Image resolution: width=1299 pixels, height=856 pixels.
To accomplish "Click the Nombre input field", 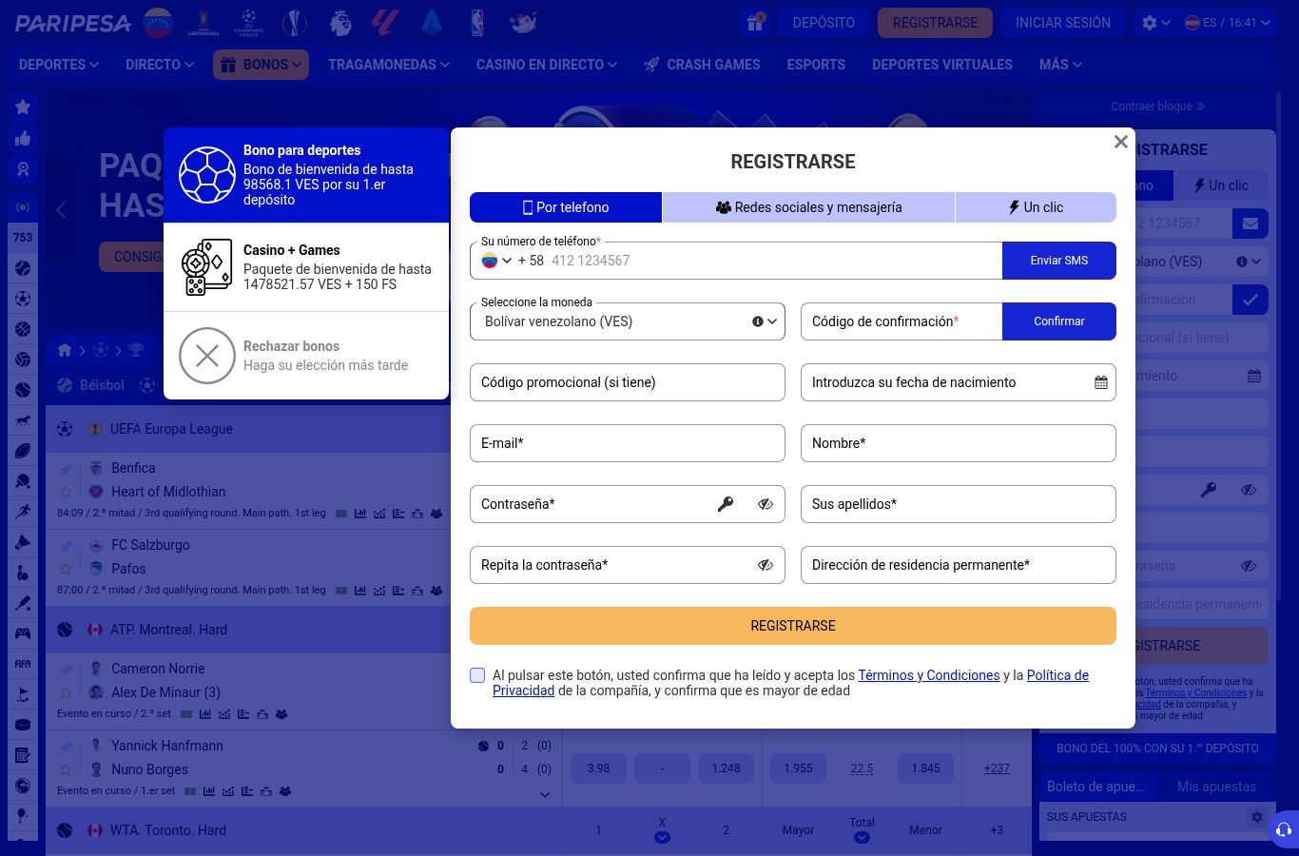I will click(959, 443).
